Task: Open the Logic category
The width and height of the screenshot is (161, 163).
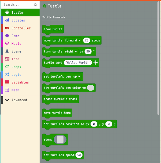Action: (x=20, y=75)
